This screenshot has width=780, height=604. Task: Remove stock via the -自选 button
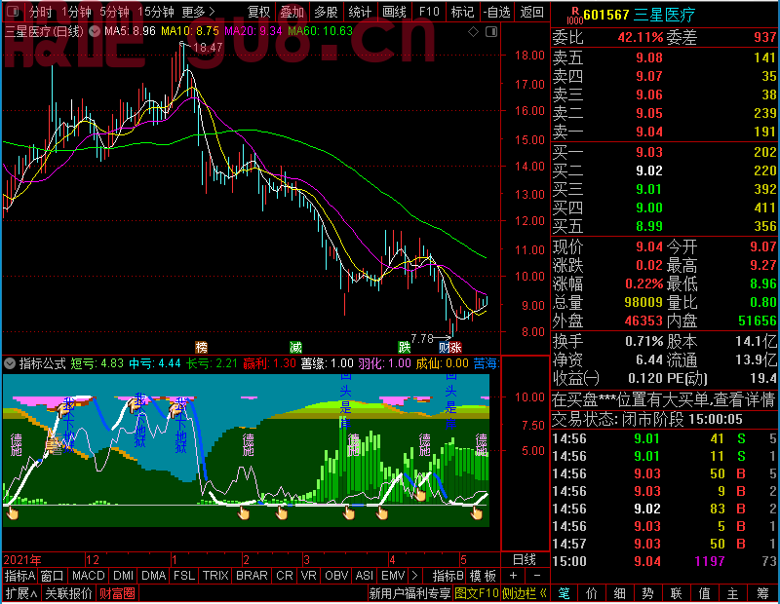497,12
